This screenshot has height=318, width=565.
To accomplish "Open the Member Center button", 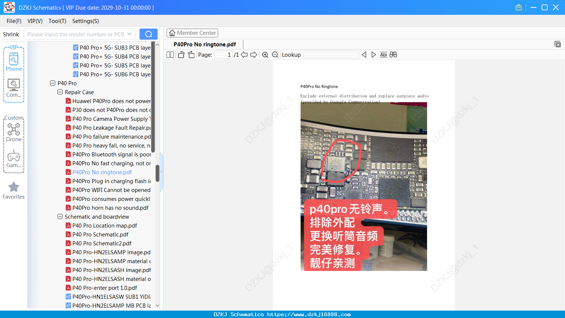I will click(192, 33).
